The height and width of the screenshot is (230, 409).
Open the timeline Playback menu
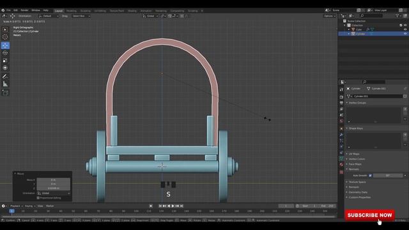pyautogui.click(x=17, y=206)
